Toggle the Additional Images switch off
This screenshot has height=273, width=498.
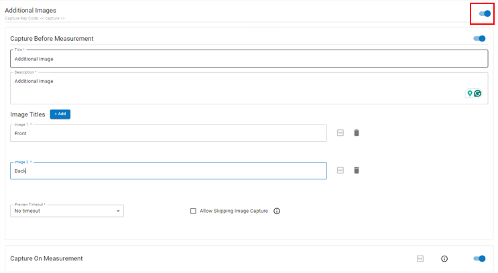[x=485, y=13]
